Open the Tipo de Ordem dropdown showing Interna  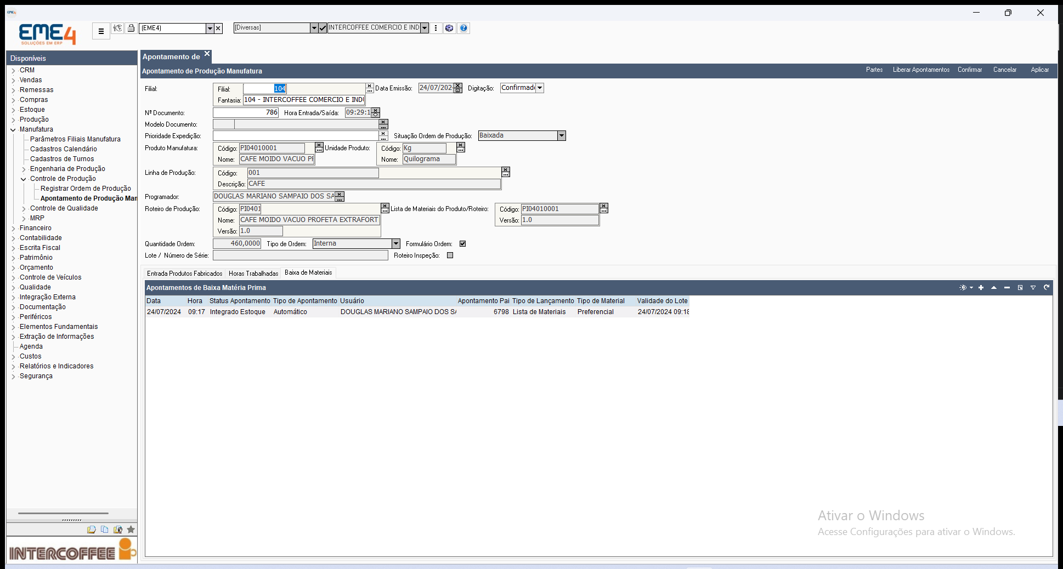point(396,243)
